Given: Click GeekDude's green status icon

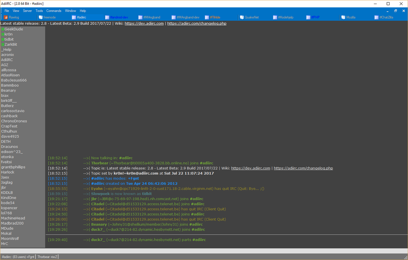Looking at the screenshot, I should point(2,29).
